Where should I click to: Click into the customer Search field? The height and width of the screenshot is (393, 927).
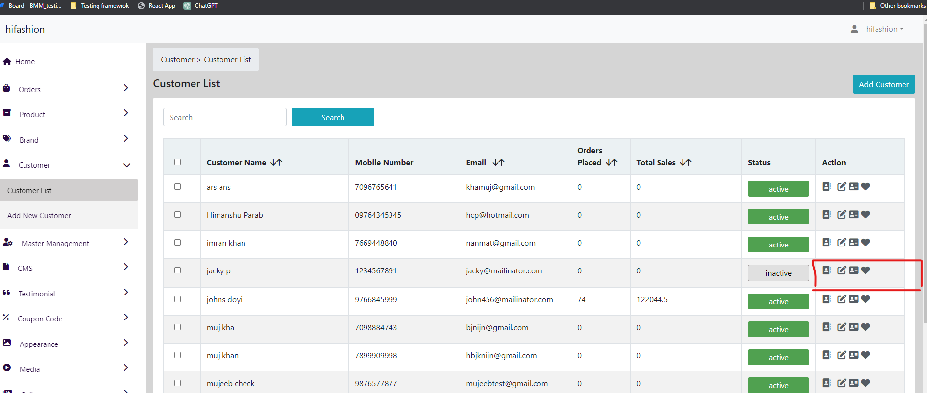pos(225,117)
